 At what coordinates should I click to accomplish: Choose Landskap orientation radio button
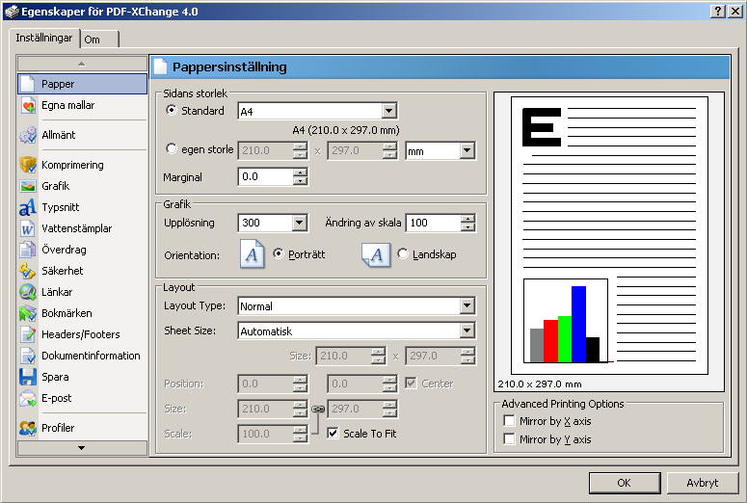[x=403, y=253]
